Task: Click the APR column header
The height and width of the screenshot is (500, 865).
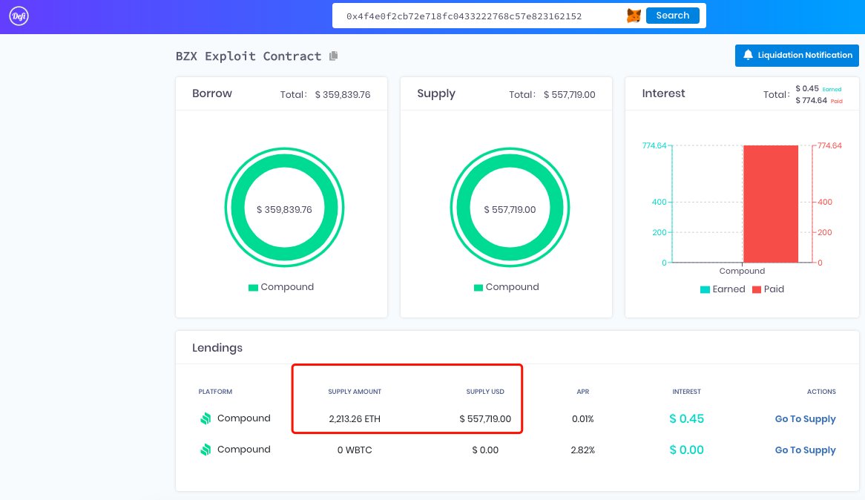Action: 583,392
